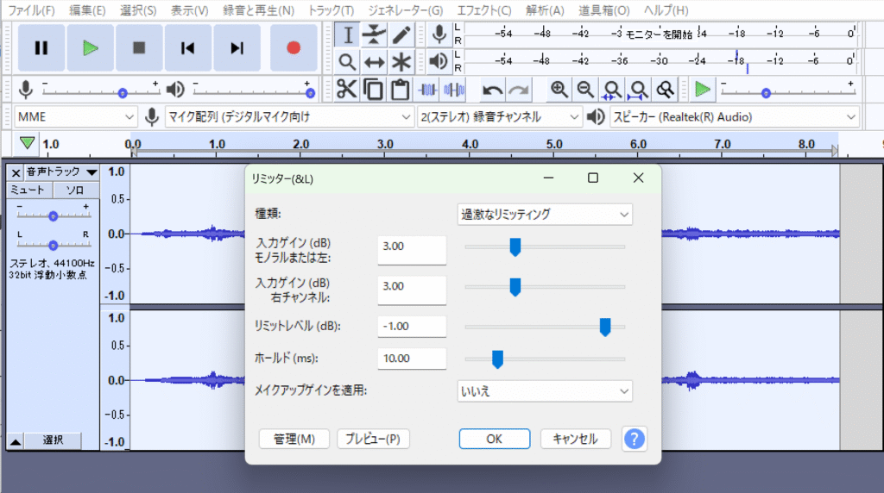
Task: Select the Envelope tool
Action: (x=374, y=34)
